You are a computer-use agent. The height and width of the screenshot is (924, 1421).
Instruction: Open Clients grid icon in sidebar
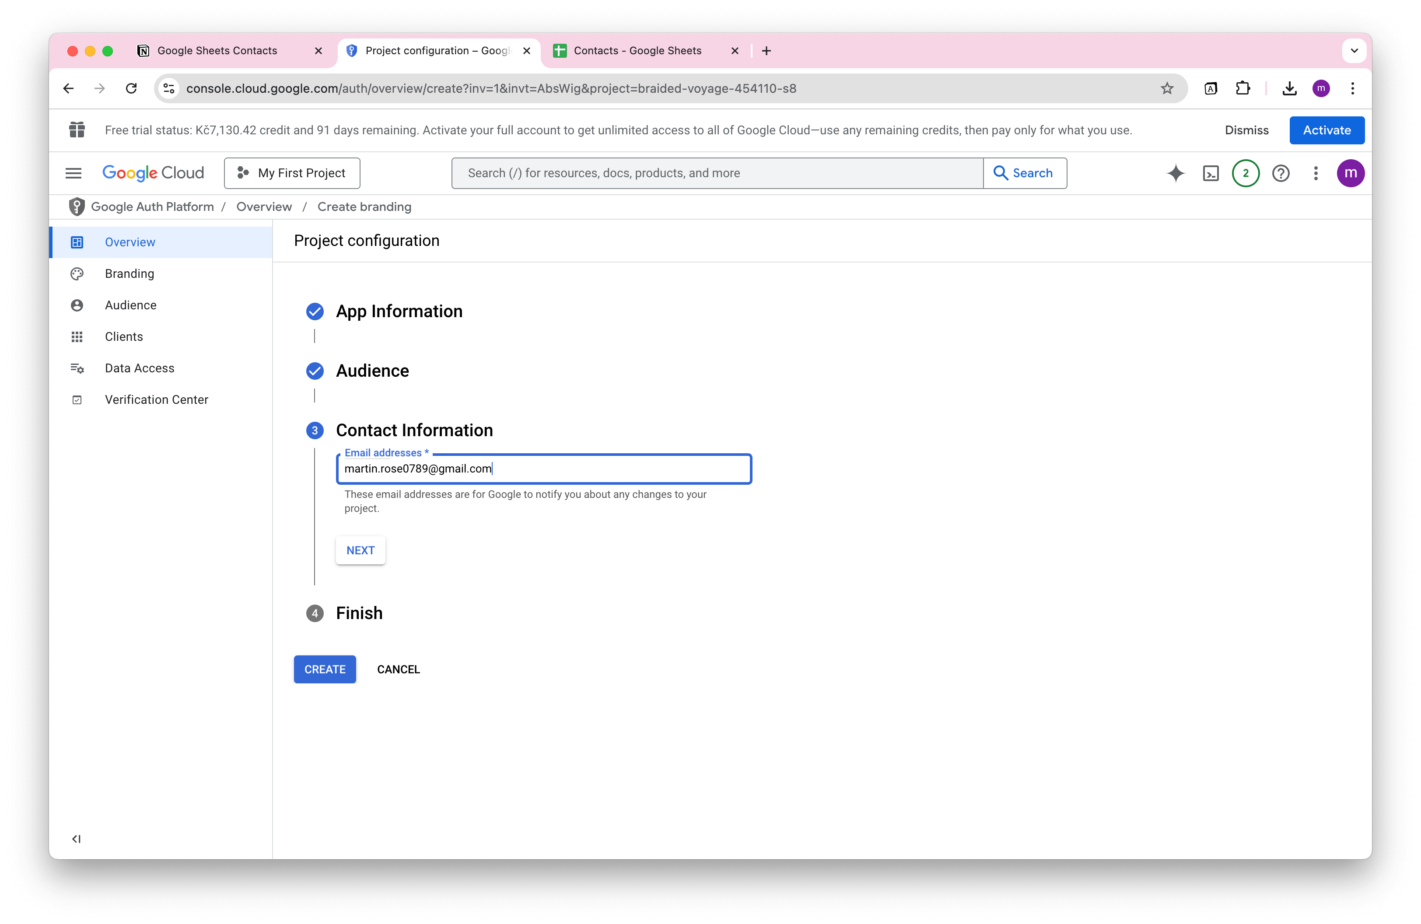pos(77,336)
